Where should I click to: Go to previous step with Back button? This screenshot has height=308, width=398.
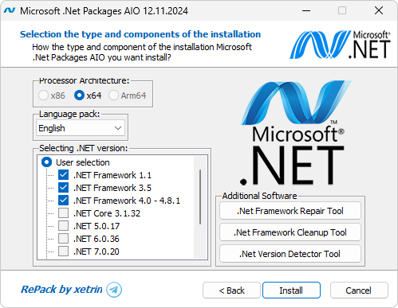[x=231, y=290]
